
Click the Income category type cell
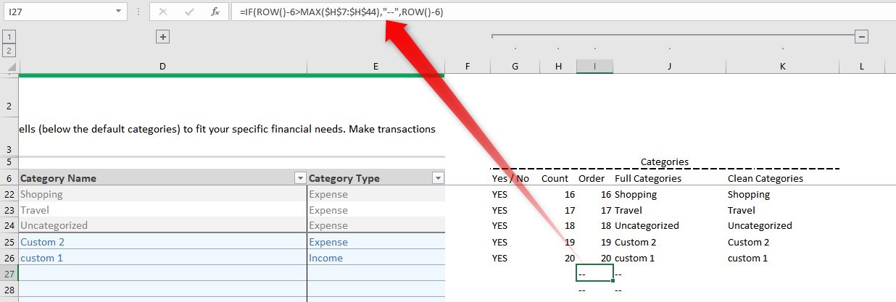[376, 258]
